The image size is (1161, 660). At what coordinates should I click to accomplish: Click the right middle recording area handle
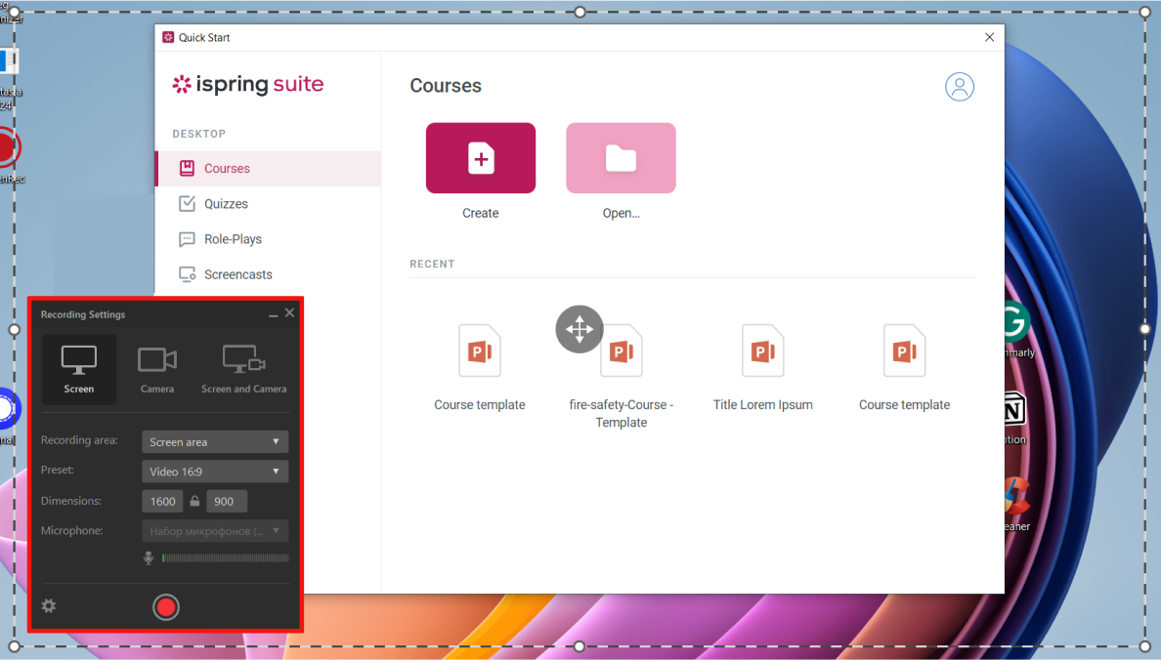tap(1144, 328)
